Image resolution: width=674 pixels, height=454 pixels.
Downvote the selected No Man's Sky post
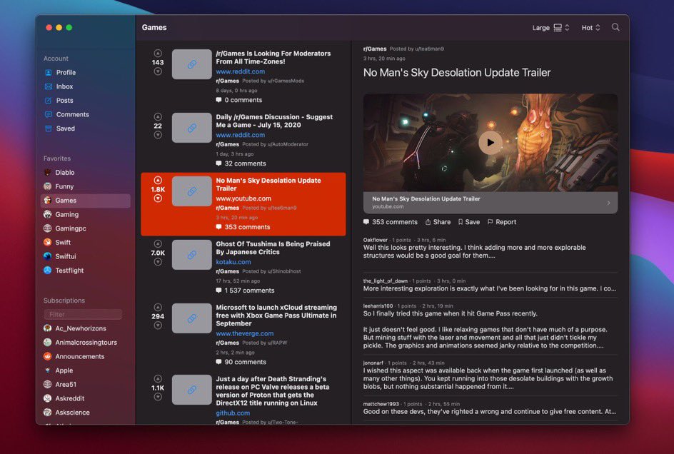click(x=158, y=198)
